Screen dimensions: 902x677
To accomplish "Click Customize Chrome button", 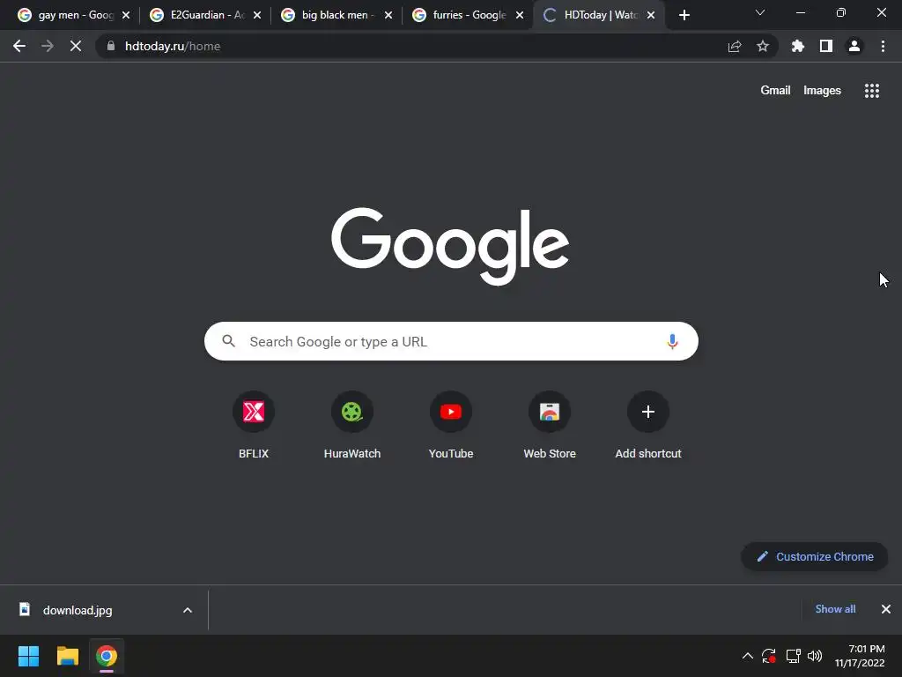I will coord(815,557).
